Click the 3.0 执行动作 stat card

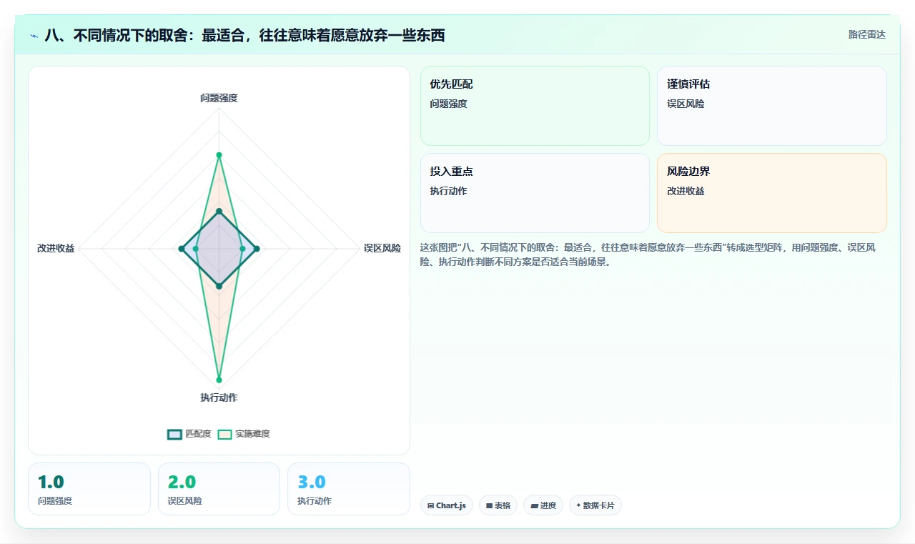349,489
